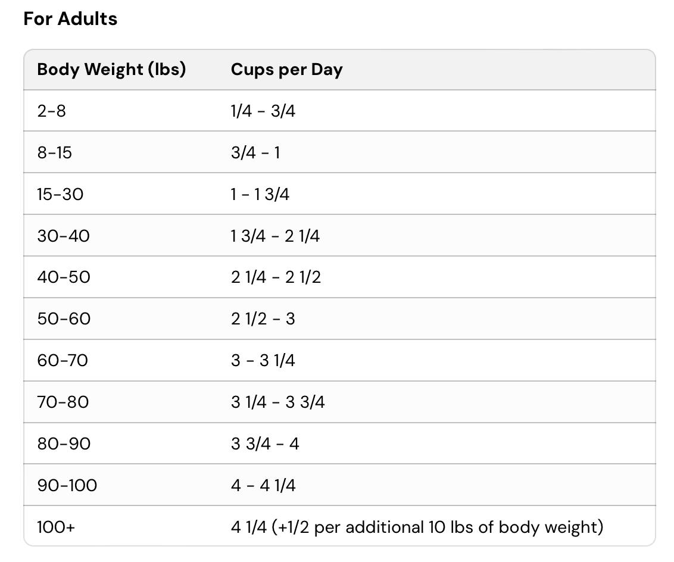Select the 90-100 weight cell
This screenshot has width=674, height=562.
tap(67, 486)
